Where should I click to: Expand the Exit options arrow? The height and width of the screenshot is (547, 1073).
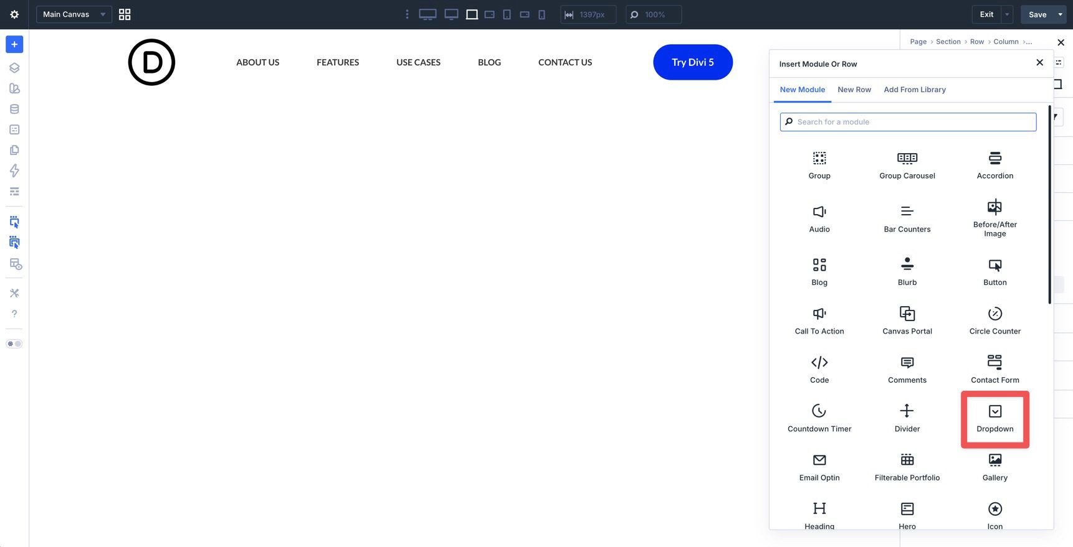1007,14
